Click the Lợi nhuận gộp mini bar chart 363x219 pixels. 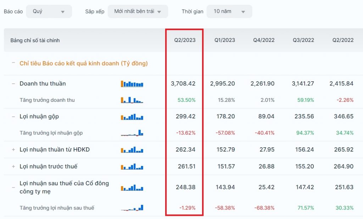[132, 117]
